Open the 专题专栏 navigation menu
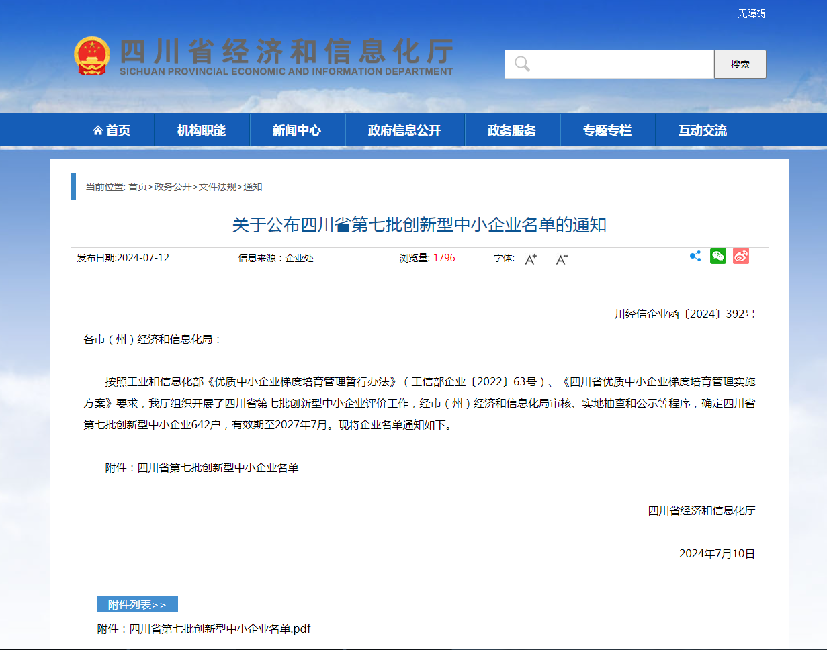 pyautogui.click(x=607, y=130)
